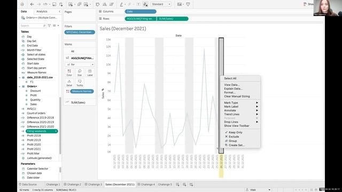The image size is (342, 192).
Task: Click the New story tab icon
Action: [191, 185]
